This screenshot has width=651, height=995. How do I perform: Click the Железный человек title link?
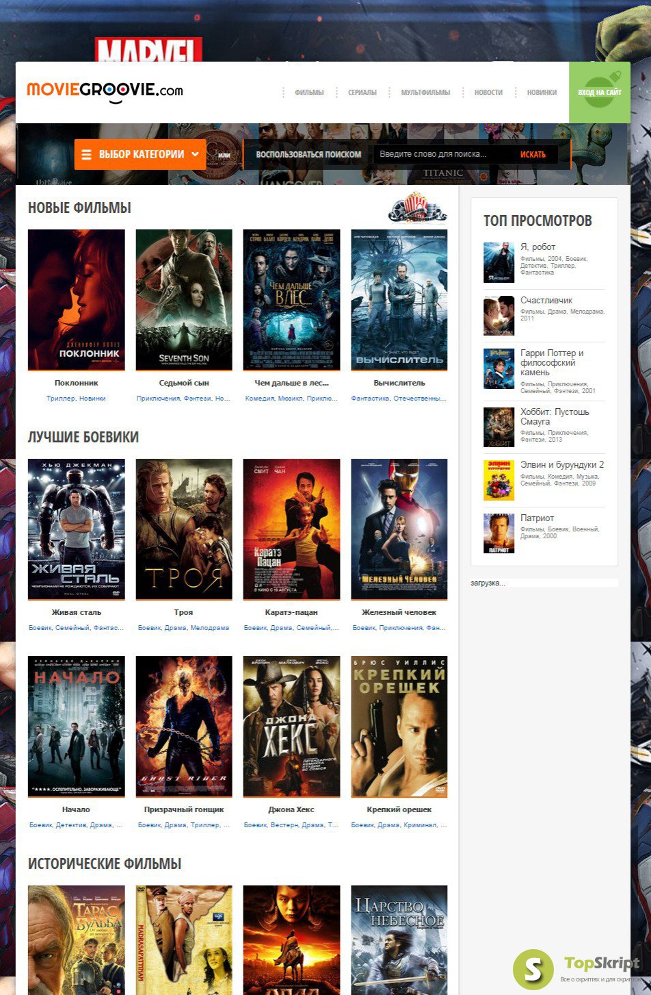tap(399, 612)
